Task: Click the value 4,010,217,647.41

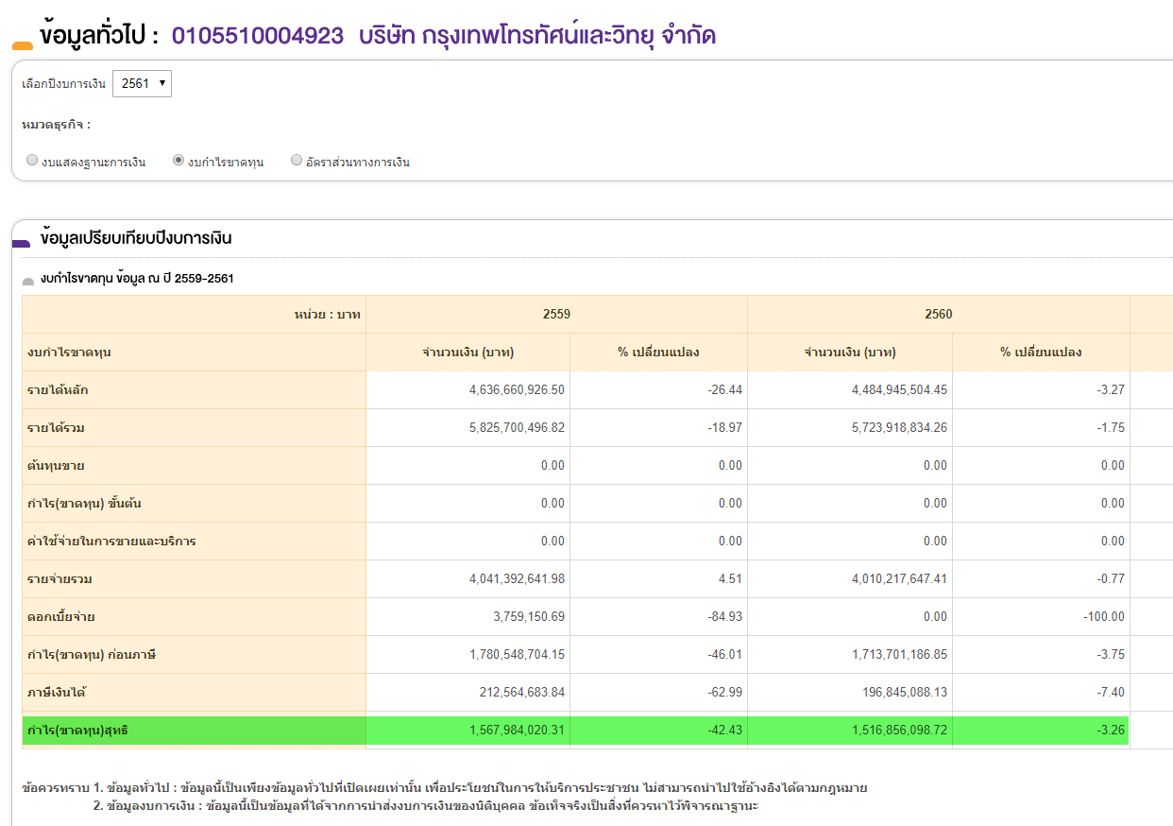Action: (899, 579)
